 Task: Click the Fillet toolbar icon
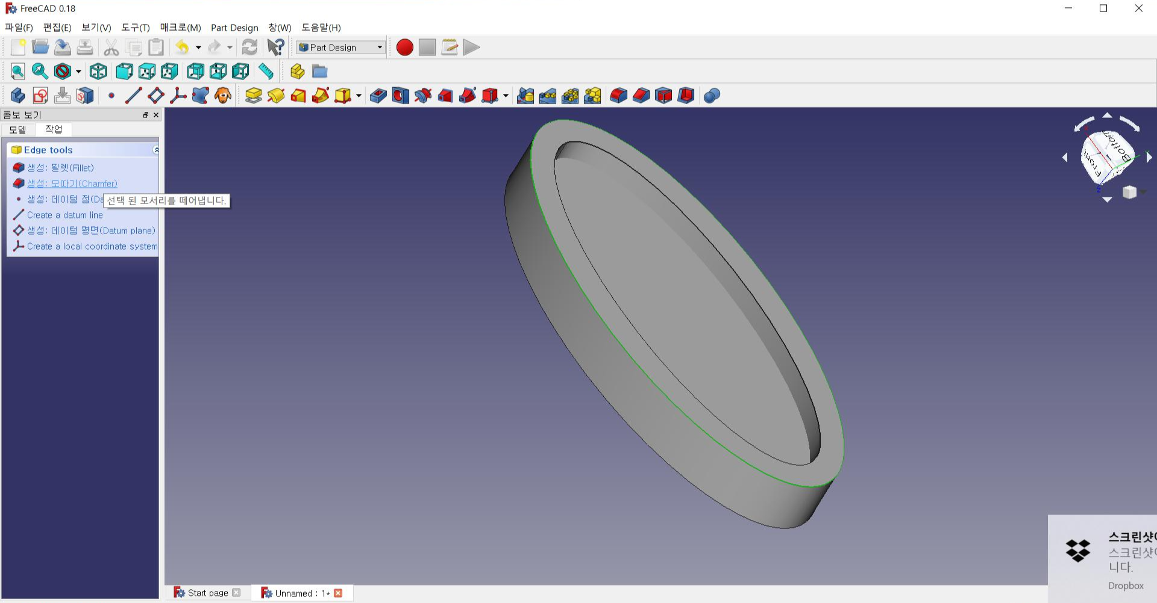pos(619,95)
